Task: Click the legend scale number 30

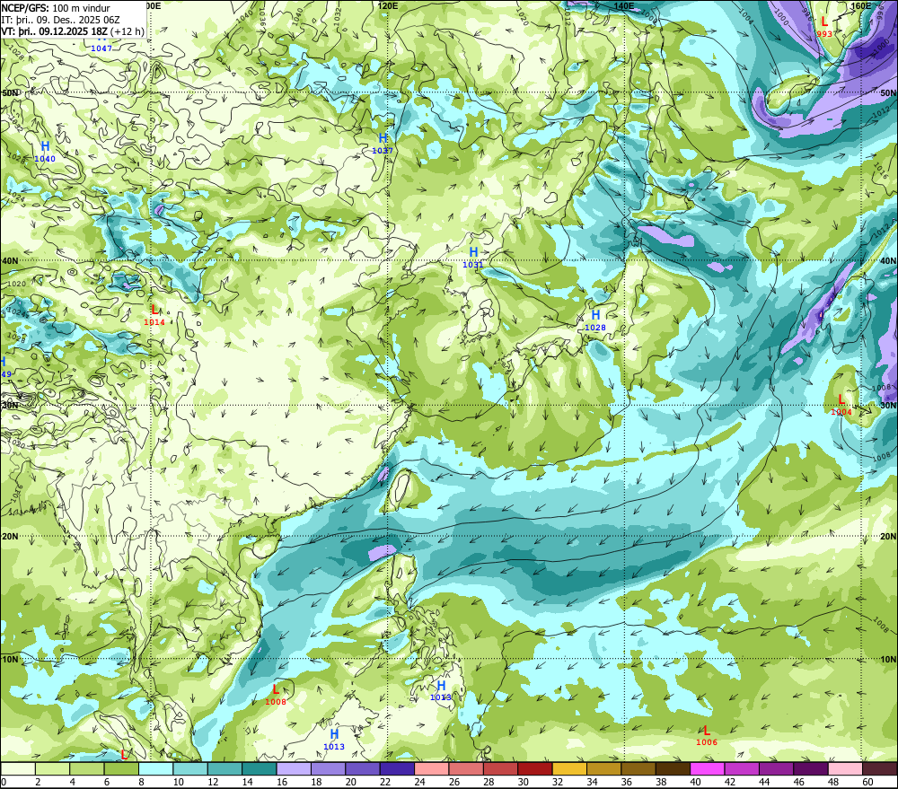Action: point(523,782)
